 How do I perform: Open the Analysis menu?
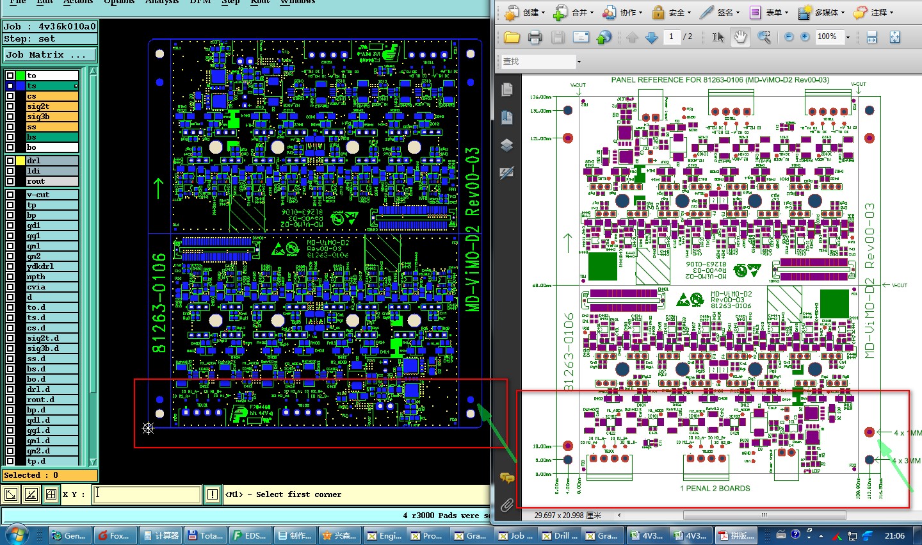(x=161, y=2)
